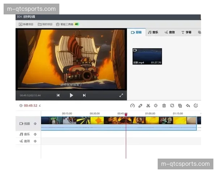Click the volume icon in timeline toolbar
The height and width of the screenshot is (173, 217).
(156, 106)
